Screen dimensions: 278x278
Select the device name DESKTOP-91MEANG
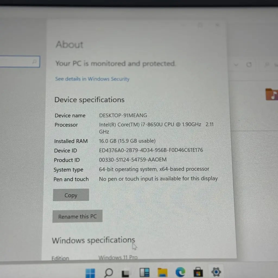(x=123, y=115)
